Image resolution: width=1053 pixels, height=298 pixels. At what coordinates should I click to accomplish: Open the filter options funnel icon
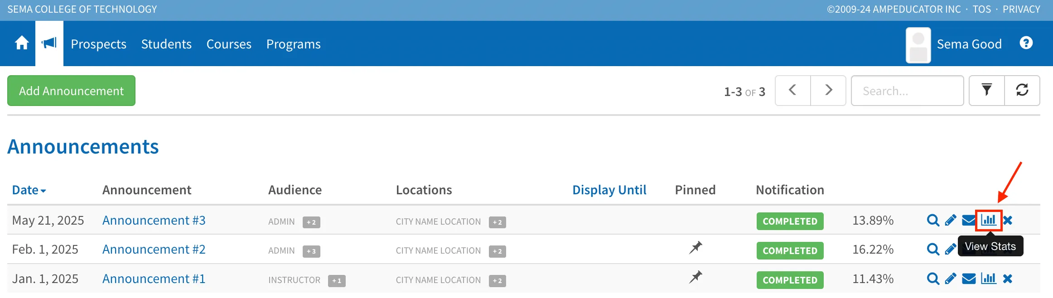coord(987,91)
